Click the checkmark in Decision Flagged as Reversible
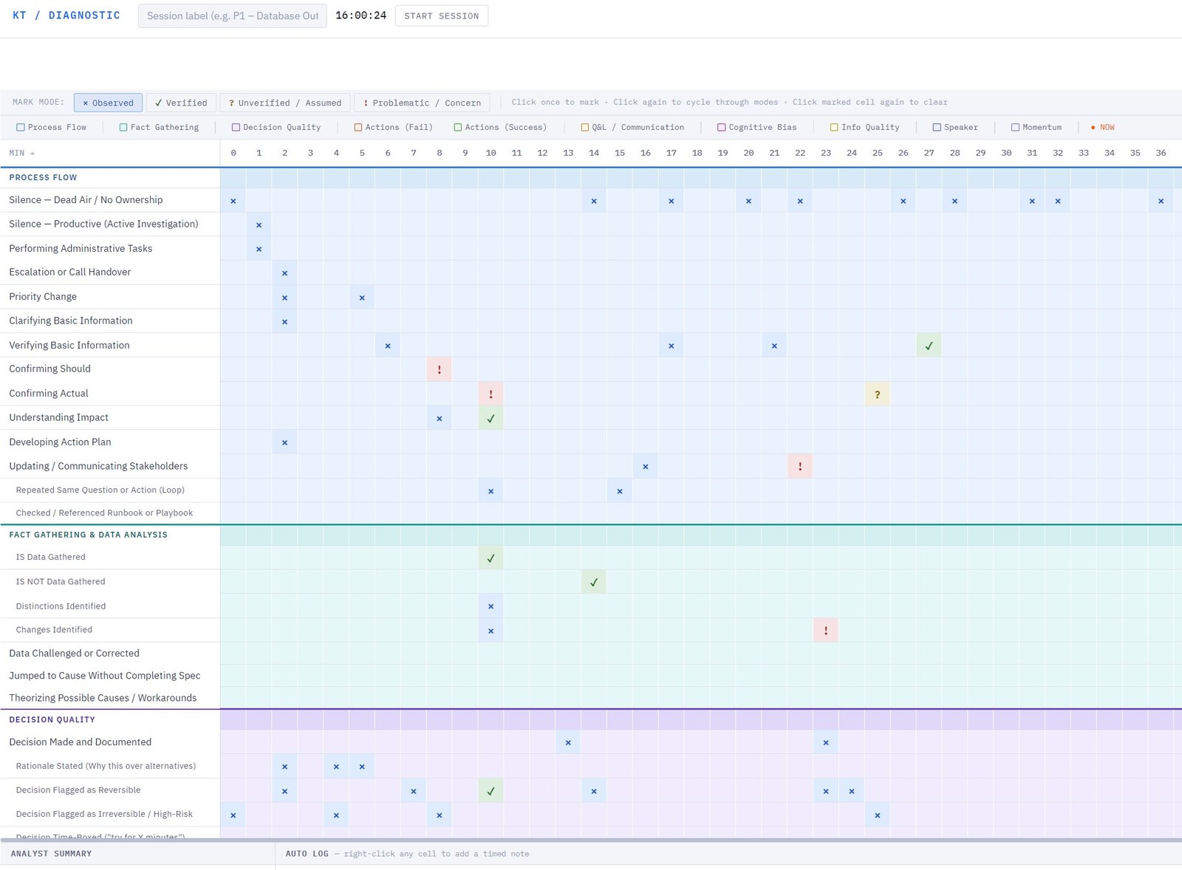This screenshot has height=870, width=1182. (x=491, y=790)
